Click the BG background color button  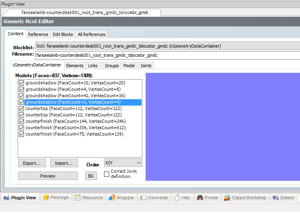(x=91, y=176)
